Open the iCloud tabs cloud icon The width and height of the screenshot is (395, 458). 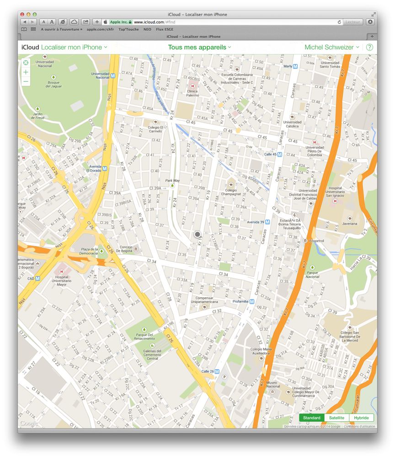click(74, 22)
